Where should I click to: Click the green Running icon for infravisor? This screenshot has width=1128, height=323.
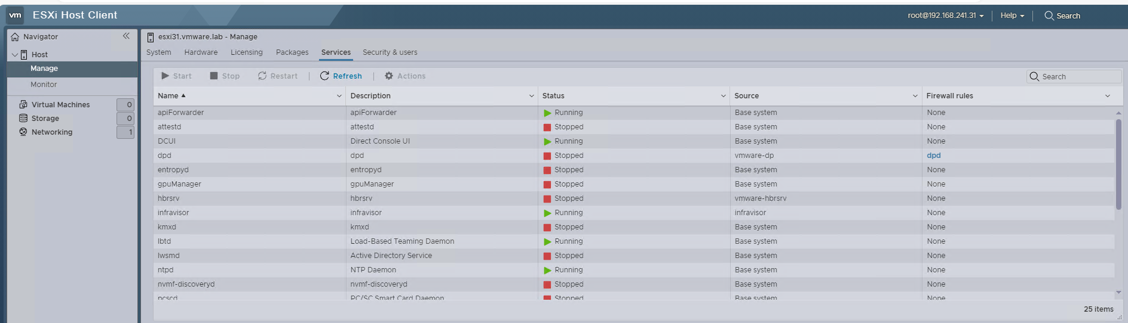(x=547, y=213)
